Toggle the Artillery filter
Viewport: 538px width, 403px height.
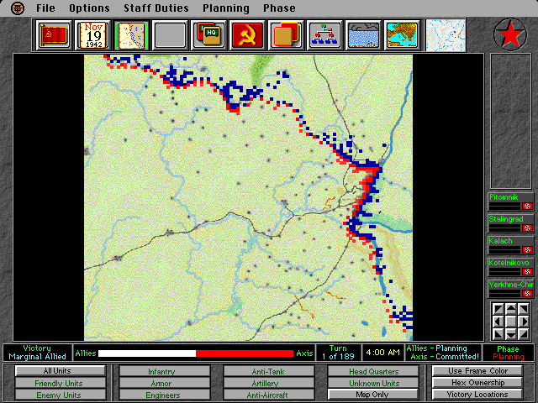click(x=269, y=383)
